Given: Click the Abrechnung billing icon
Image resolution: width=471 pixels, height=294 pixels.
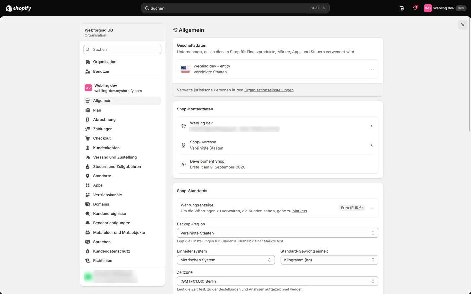Looking at the screenshot, I should pyautogui.click(x=88, y=120).
